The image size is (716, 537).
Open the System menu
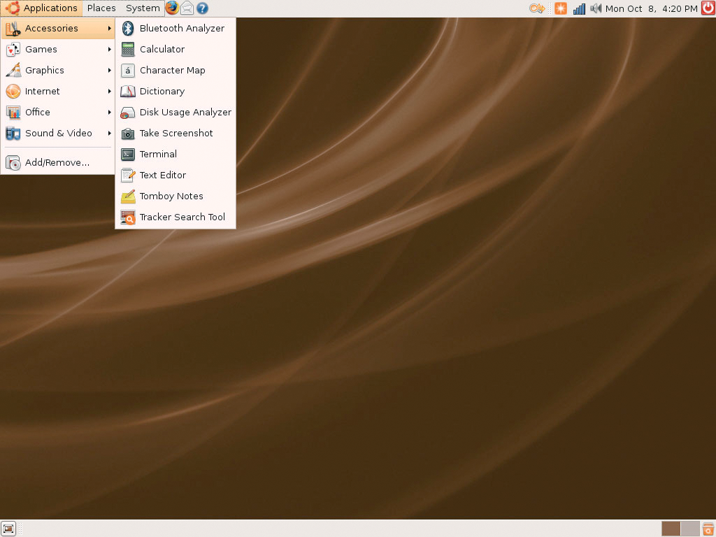pos(143,8)
